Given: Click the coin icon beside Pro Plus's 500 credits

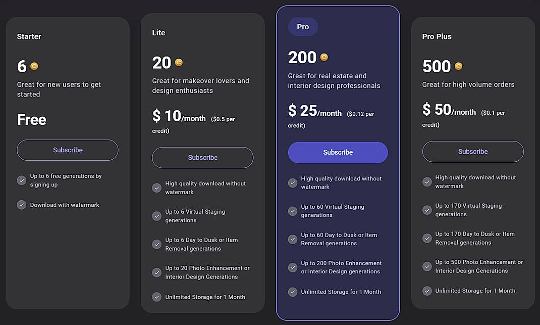Looking at the screenshot, I should coord(458,66).
